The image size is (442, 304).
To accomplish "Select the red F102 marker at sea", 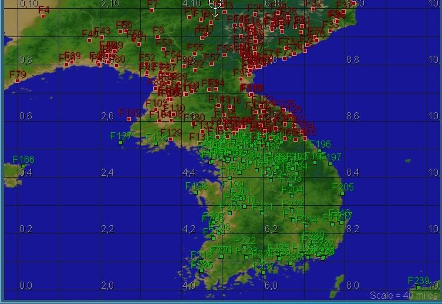I will 129,119.
